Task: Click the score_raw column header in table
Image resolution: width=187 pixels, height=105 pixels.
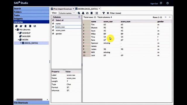Action: (108, 22)
